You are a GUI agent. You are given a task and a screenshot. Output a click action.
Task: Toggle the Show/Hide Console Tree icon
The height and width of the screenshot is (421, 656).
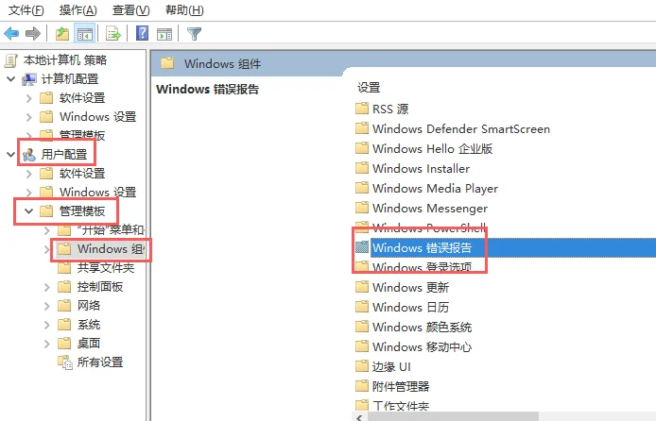tap(84, 33)
